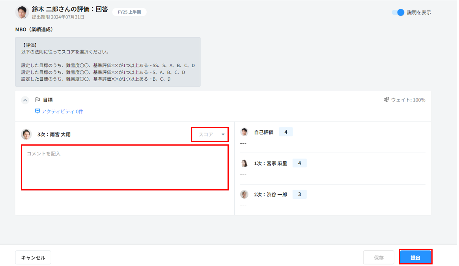This screenshot has width=459, height=266.
Task: Click the flag icon next to 目標
Action: [x=38, y=100]
